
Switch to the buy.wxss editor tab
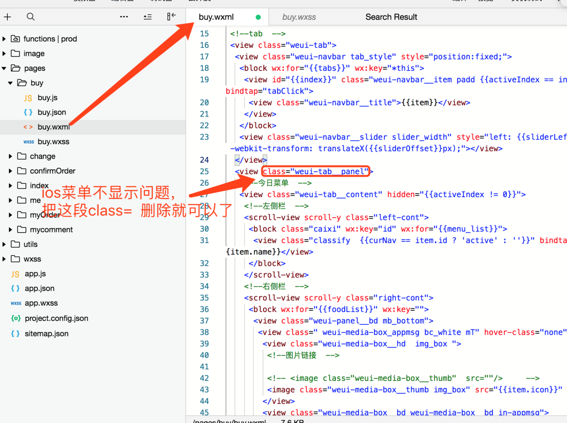pyautogui.click(x=299, y=17)
